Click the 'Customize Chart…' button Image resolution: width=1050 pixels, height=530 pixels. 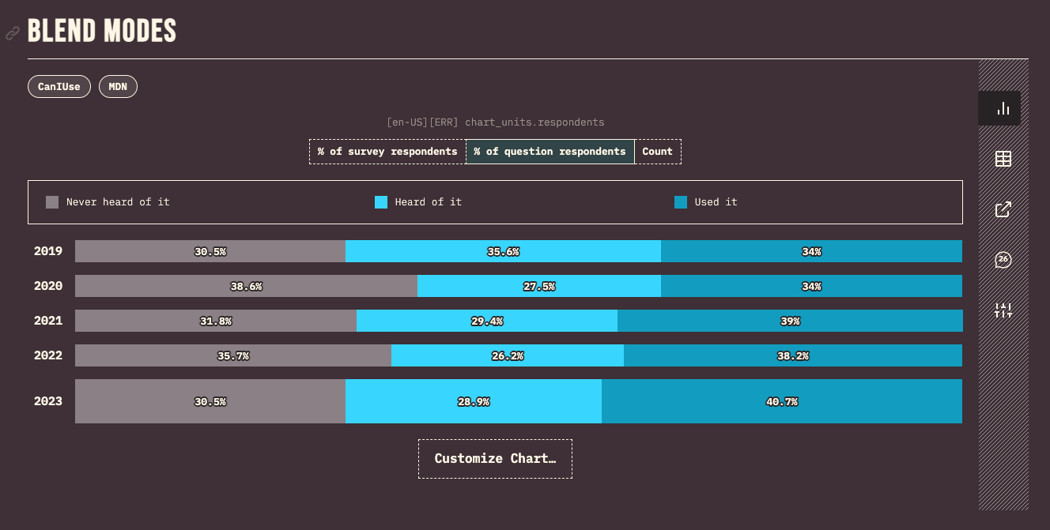495,458
